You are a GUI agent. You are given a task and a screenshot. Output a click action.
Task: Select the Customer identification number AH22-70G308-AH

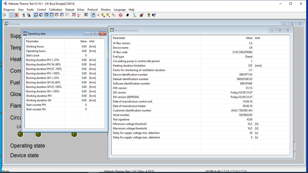241,111
